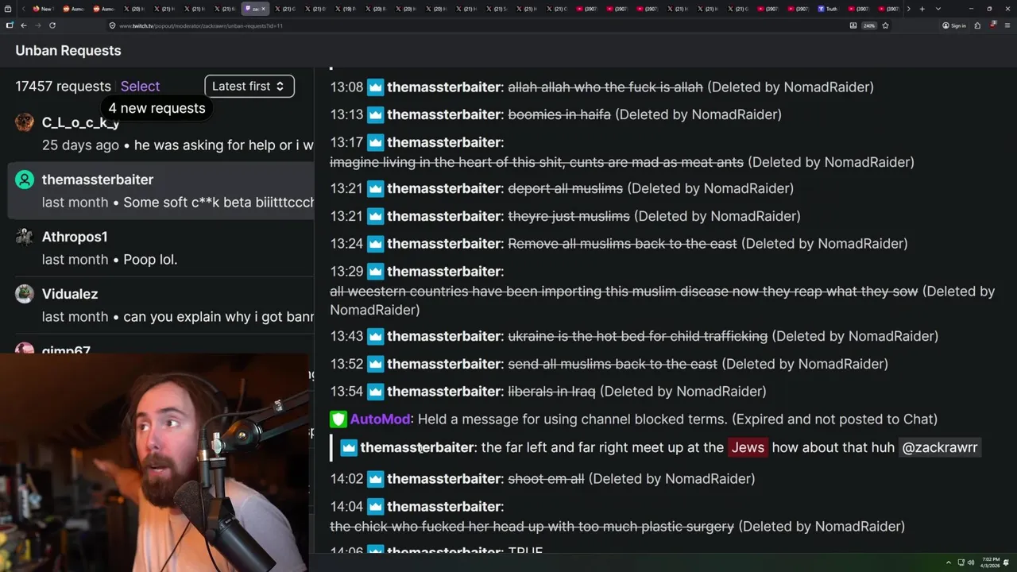The height and width of the screenshot is (572, 1017).
Task: Open the network icon in system tray
Action: (961, 562)
